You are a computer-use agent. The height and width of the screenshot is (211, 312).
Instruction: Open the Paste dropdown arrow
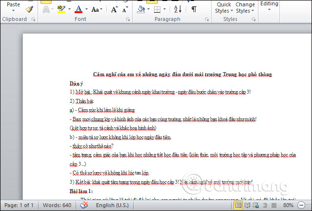tap(13, 10)
